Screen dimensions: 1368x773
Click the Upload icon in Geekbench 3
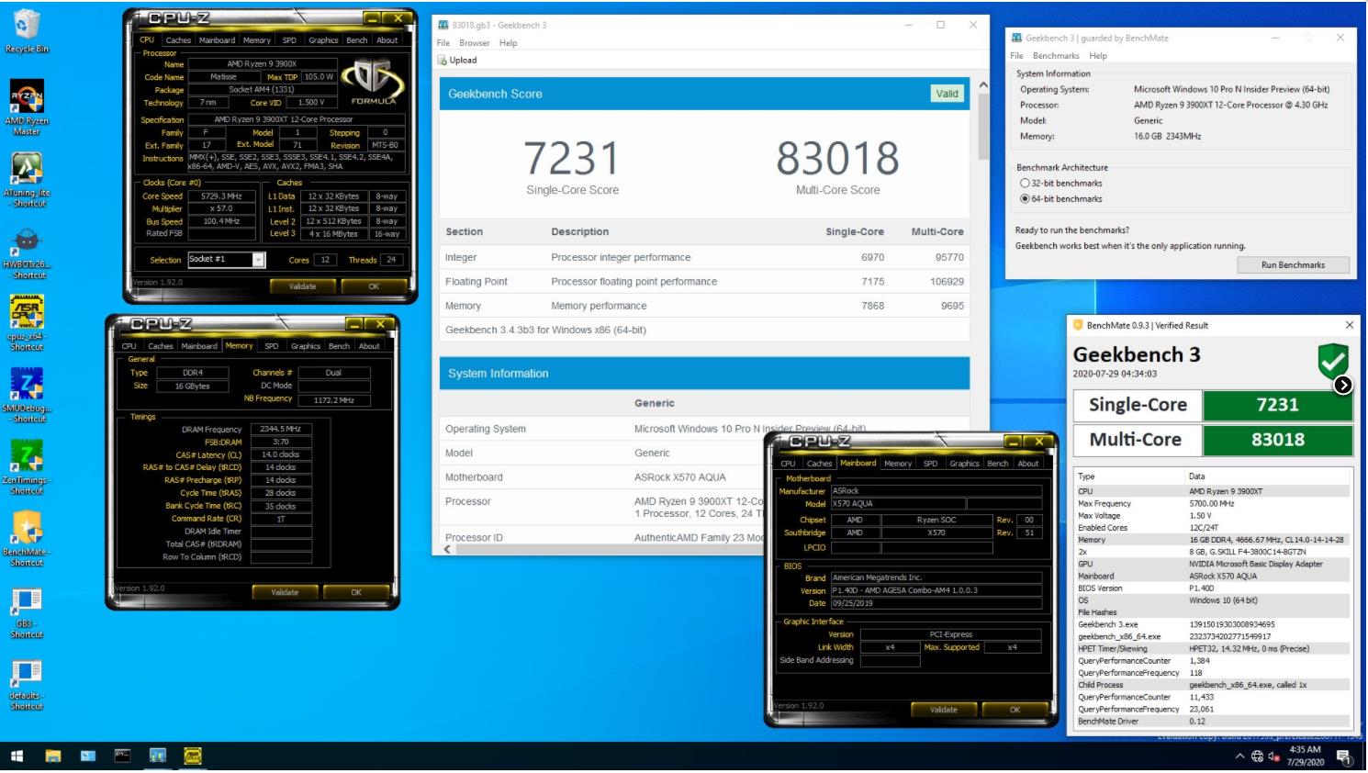point(445,60)
